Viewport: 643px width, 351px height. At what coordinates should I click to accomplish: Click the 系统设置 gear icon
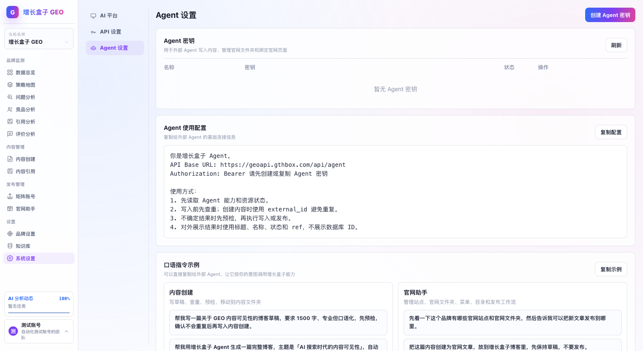(10, 258)
